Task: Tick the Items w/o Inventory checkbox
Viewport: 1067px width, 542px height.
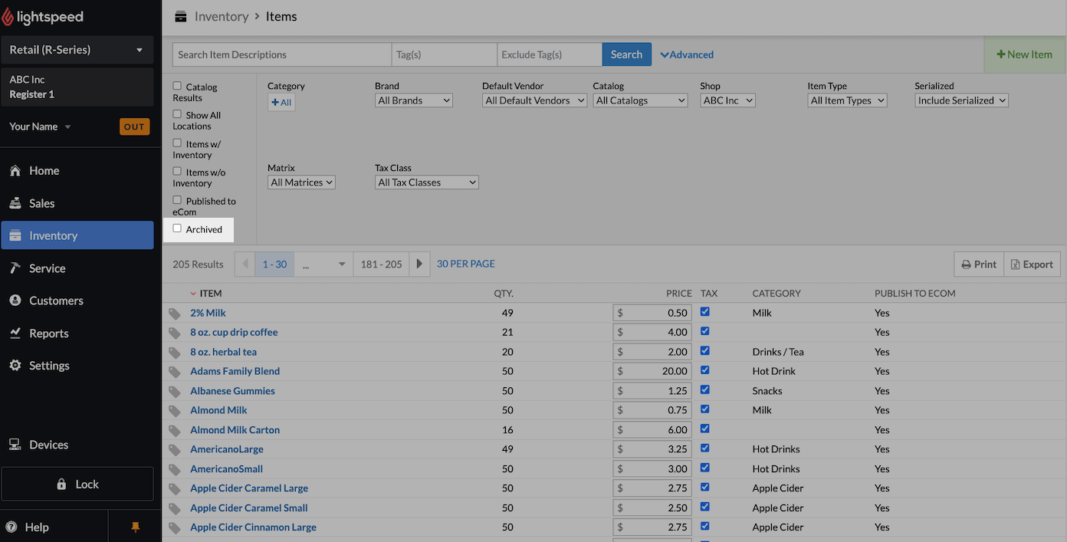Action: coord(177,171)
